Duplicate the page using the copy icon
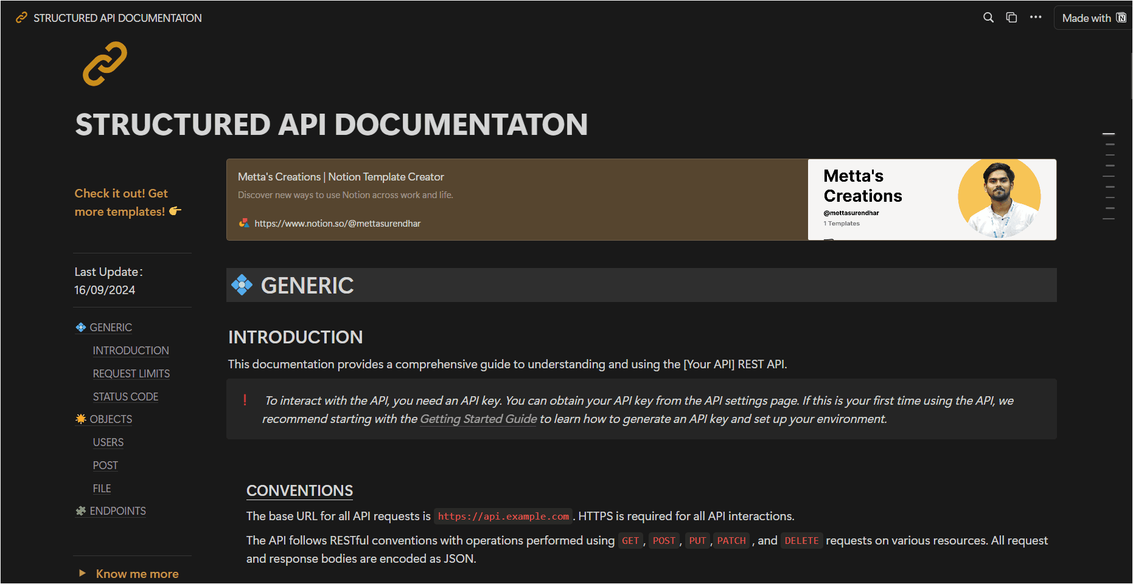The height and width of the screenshot is (584, 1133). pyautogui.click(x=1011, y=18)
